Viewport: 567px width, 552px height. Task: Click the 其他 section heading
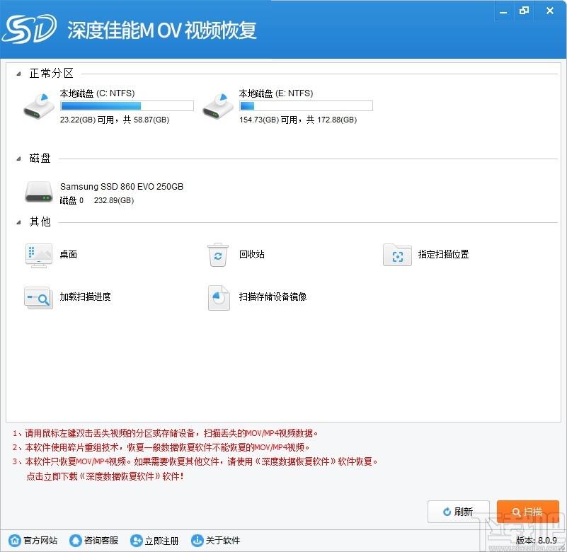coord(40,222)
